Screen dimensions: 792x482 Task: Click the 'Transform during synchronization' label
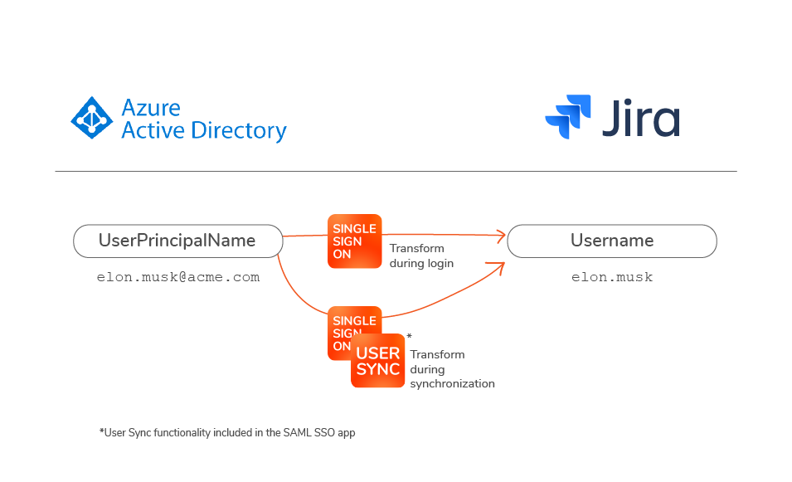[x=452, y=369]
